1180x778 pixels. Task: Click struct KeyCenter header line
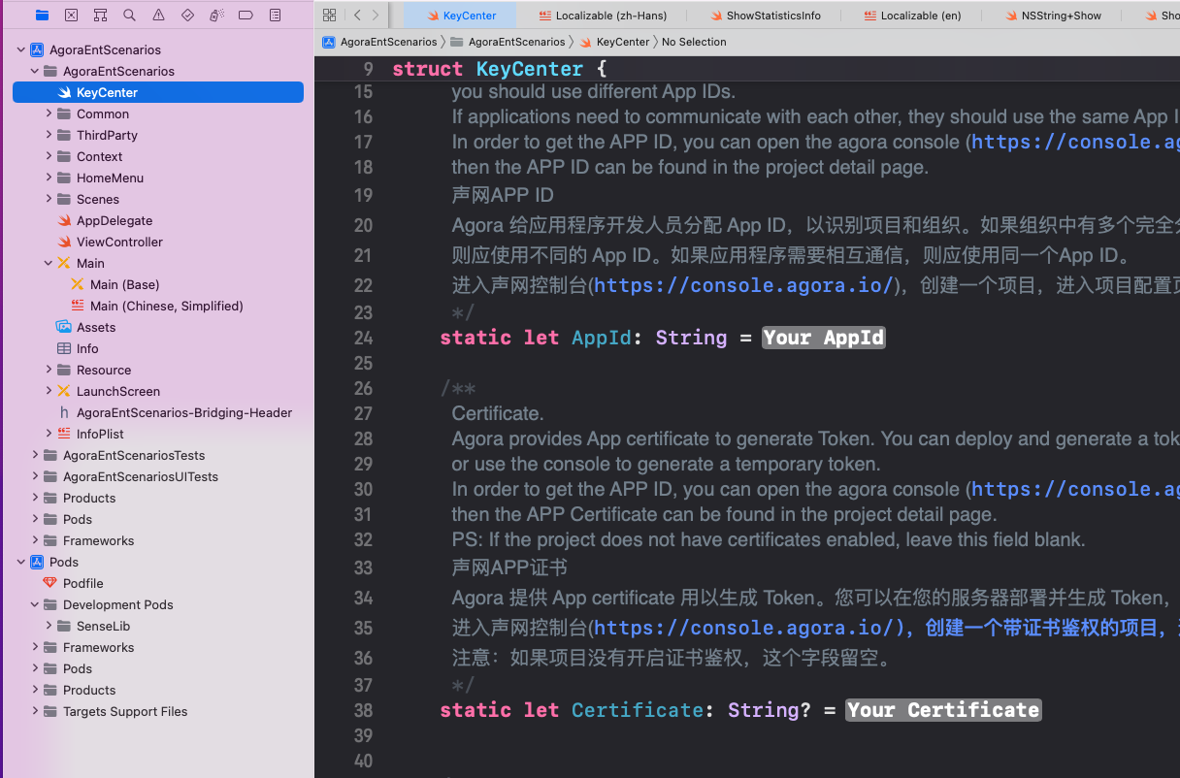coord(499,69)
